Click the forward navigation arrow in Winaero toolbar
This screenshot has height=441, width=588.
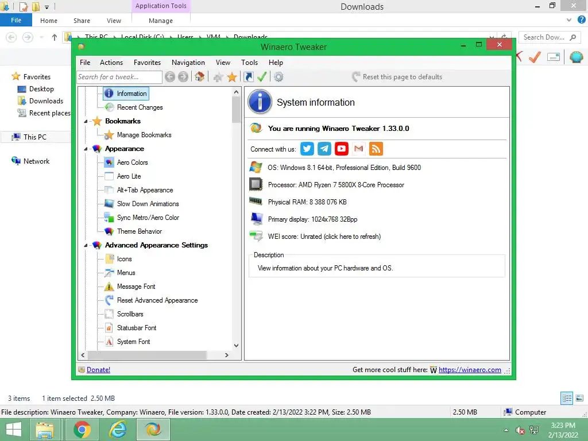[x=183, y=77]
